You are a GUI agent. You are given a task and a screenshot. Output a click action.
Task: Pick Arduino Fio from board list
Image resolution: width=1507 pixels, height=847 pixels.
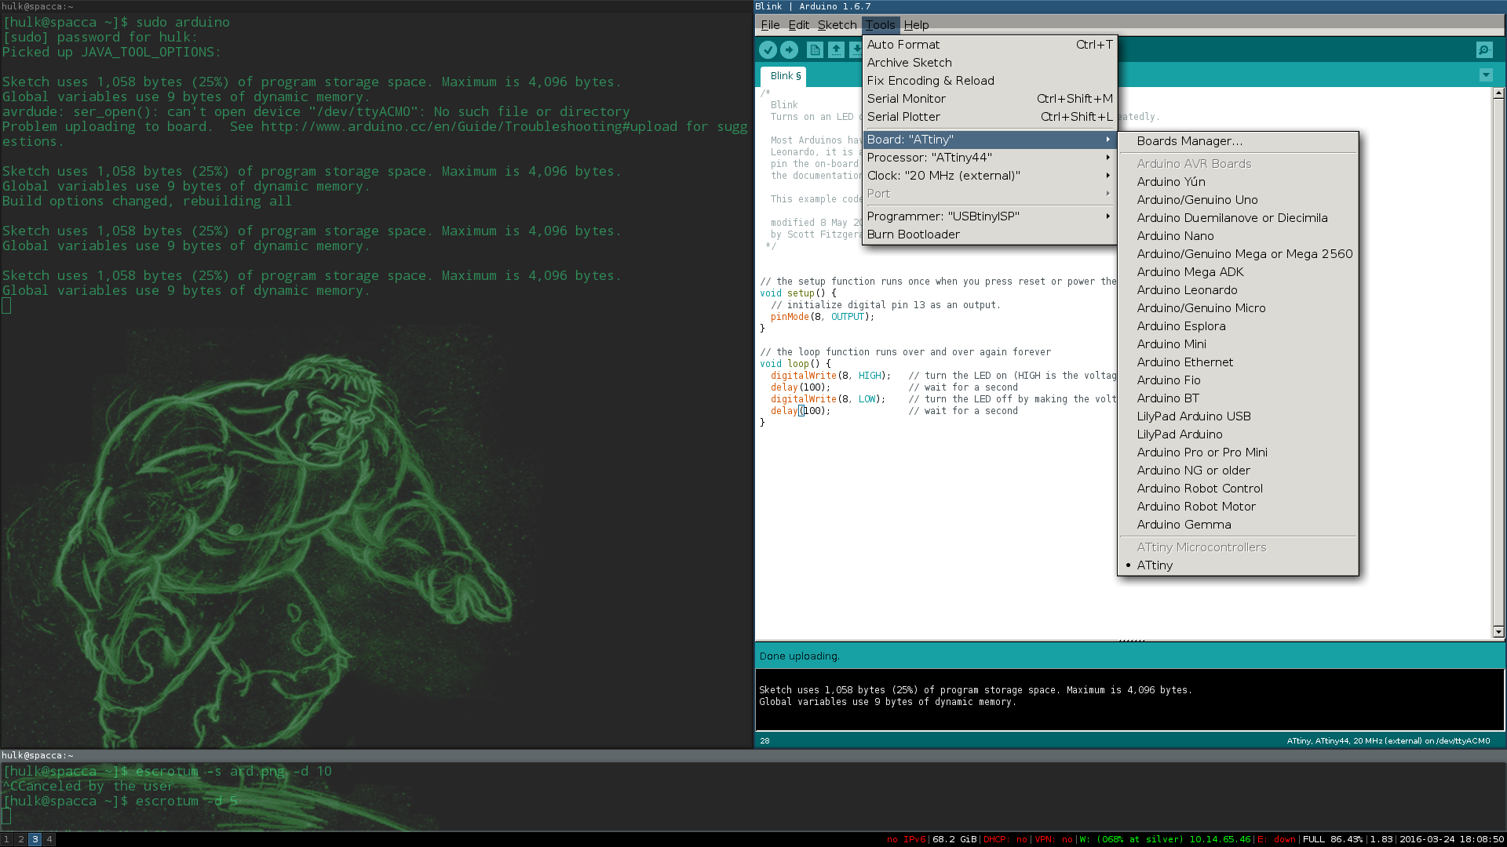[x=1238, y=380]
